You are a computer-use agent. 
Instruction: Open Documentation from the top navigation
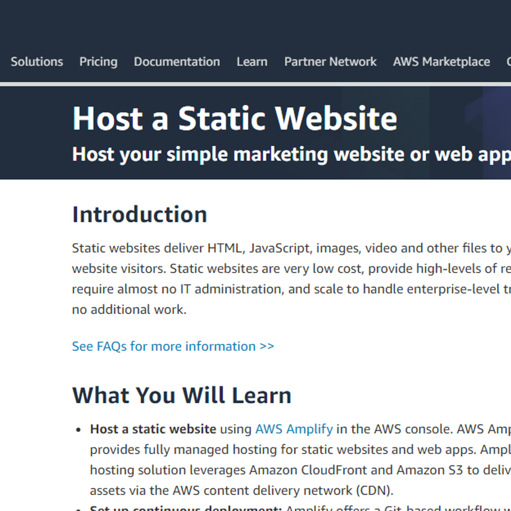(x=177, y=62)
